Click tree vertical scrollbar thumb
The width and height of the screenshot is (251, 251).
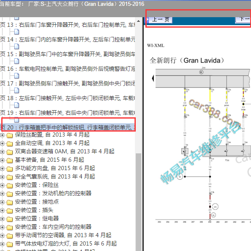[x=138, y=202]
